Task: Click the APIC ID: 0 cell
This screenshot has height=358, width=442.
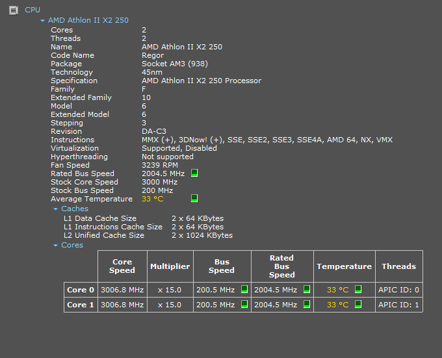Action: point(399,290)
